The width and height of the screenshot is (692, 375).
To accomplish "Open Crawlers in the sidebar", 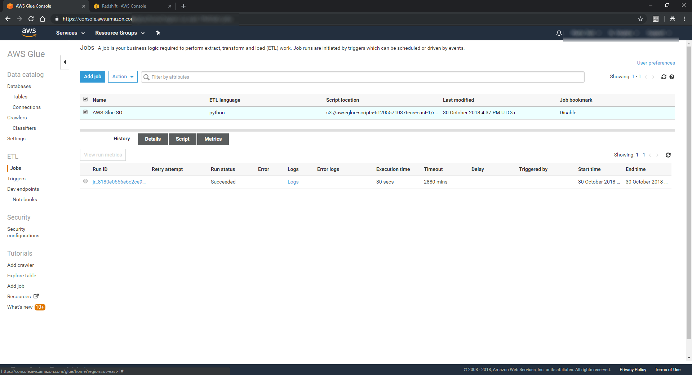I will pos(17,118).
